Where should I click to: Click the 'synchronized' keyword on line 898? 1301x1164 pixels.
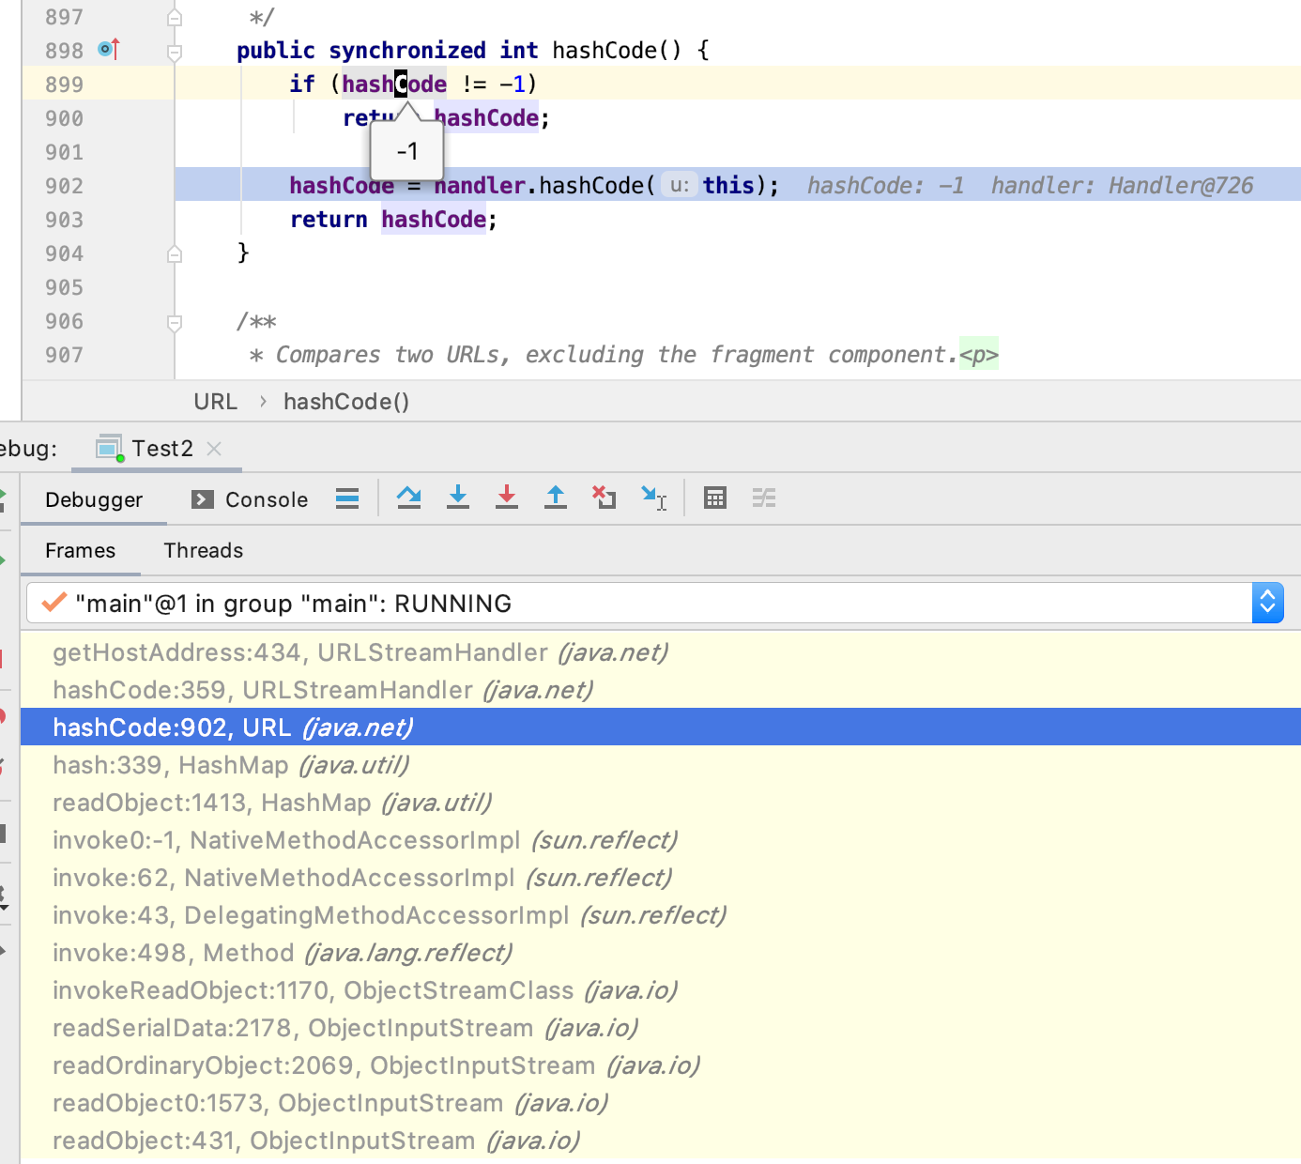tap(407, 50)
